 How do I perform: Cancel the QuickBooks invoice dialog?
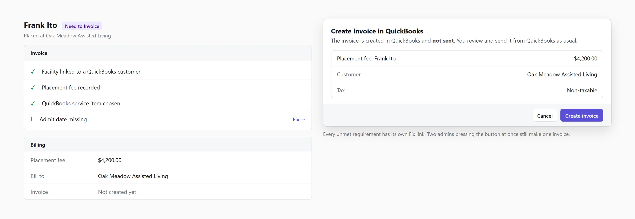pyautogui.click(x=545, y=115)
